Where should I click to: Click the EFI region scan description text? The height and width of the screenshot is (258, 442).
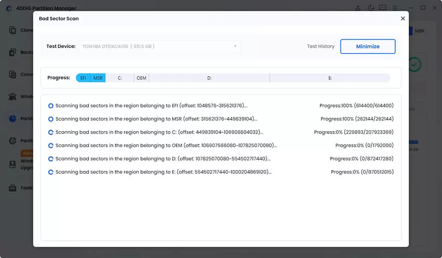[x=151, y=106]
